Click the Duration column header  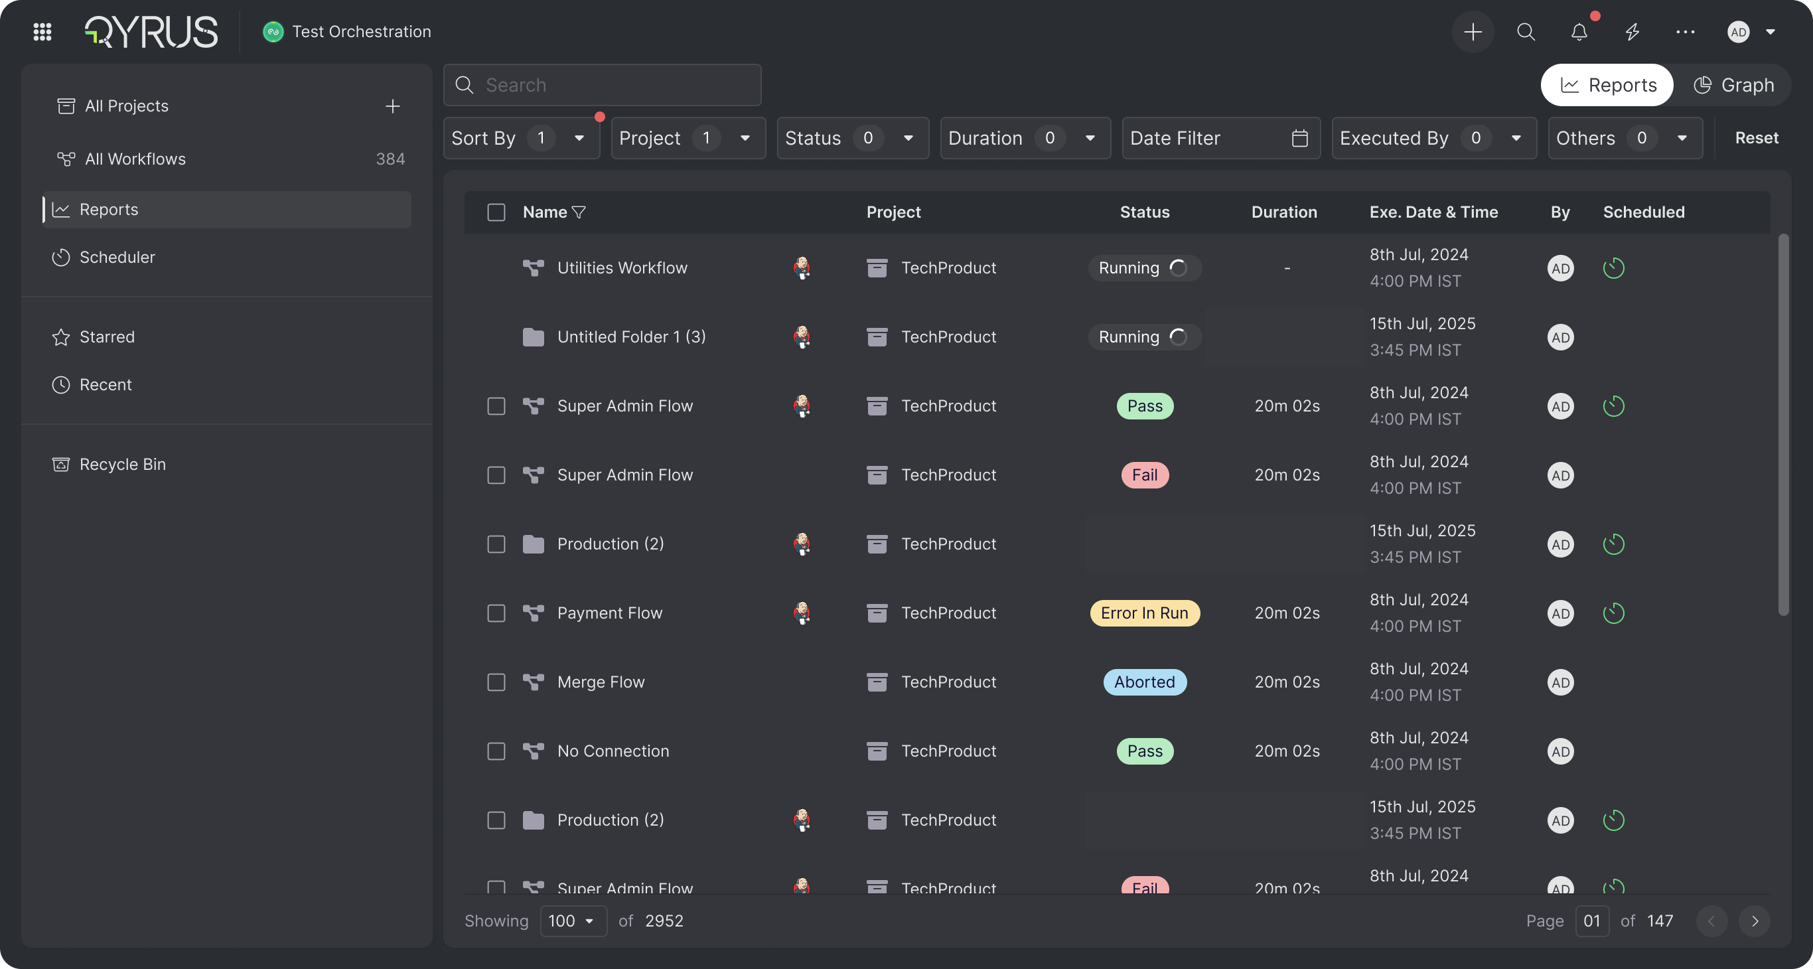tap(1283, 212)
